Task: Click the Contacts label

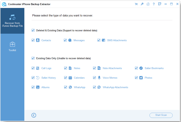Action: pos(46,40)
